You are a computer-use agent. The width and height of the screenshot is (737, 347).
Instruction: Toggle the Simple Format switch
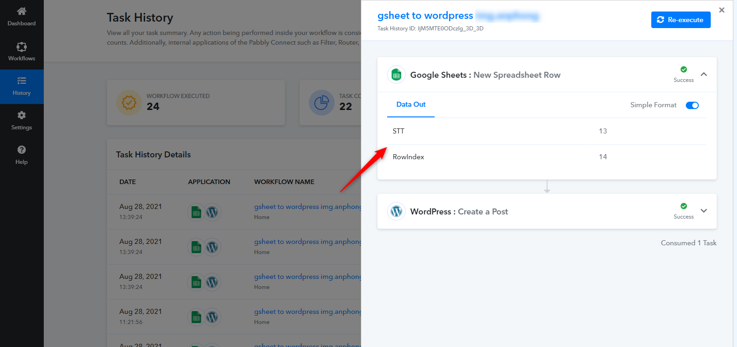pos(692,105)
